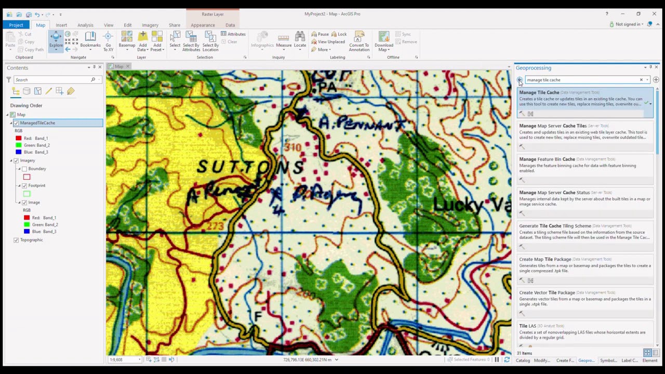Open the Add Preset gallery

point(157,40)
